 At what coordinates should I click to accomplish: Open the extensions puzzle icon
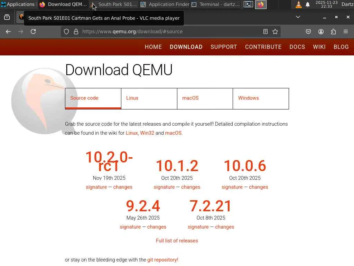pos(333,32)
